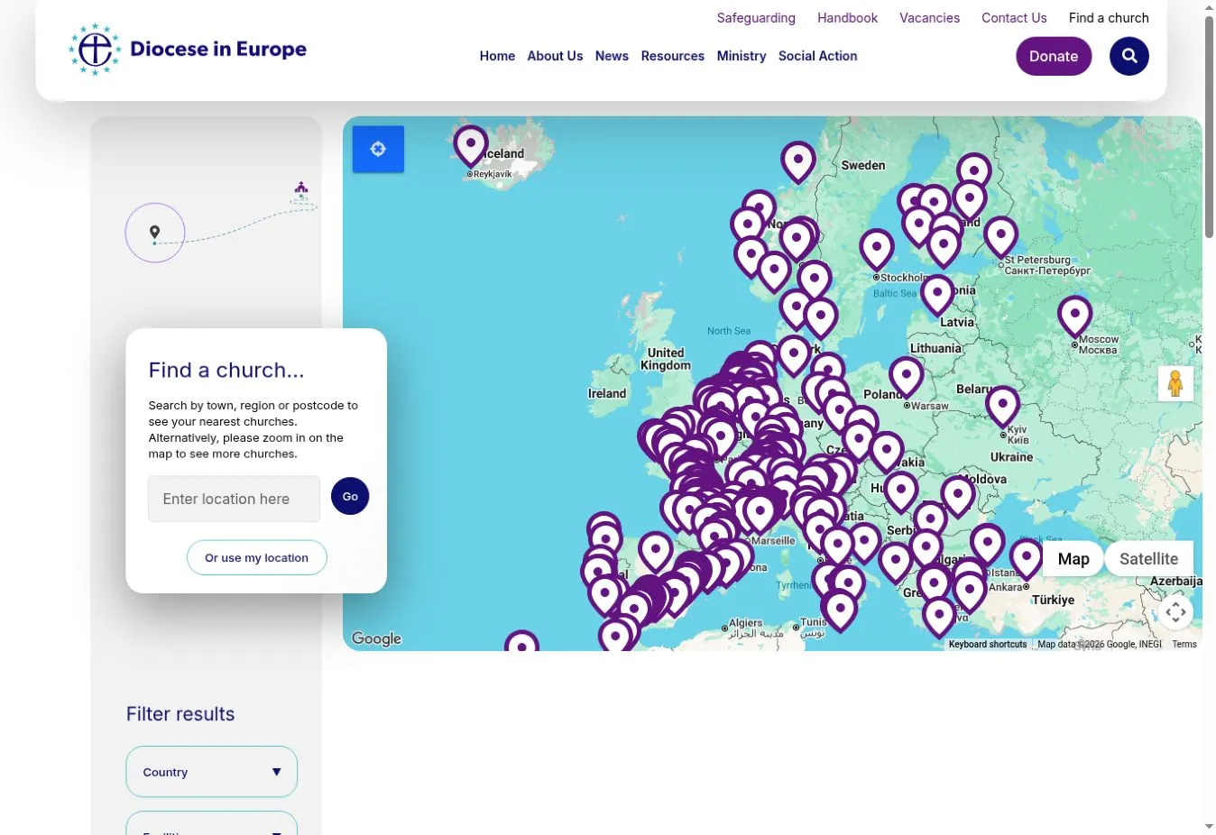
Task: Click the map camera controls icon
Action: click(1175, 612)
